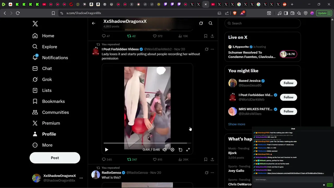Click the browser Update button
This screenshot has height=188, width=334.
324,13
